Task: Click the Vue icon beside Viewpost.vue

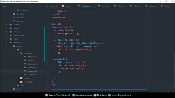Action: point(25,75)
